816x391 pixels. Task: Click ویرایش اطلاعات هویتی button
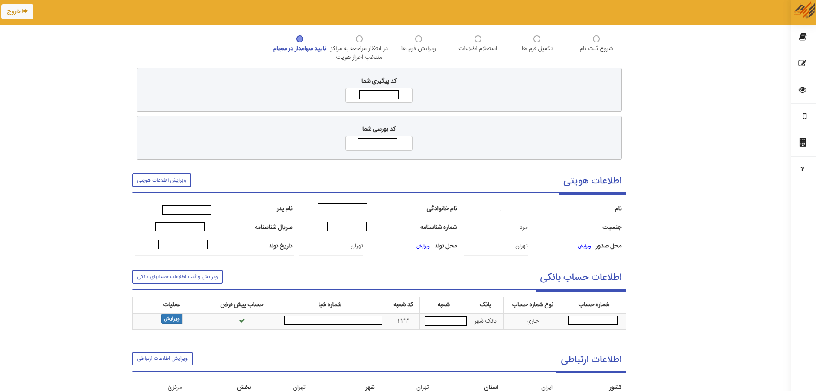(161, 180)
